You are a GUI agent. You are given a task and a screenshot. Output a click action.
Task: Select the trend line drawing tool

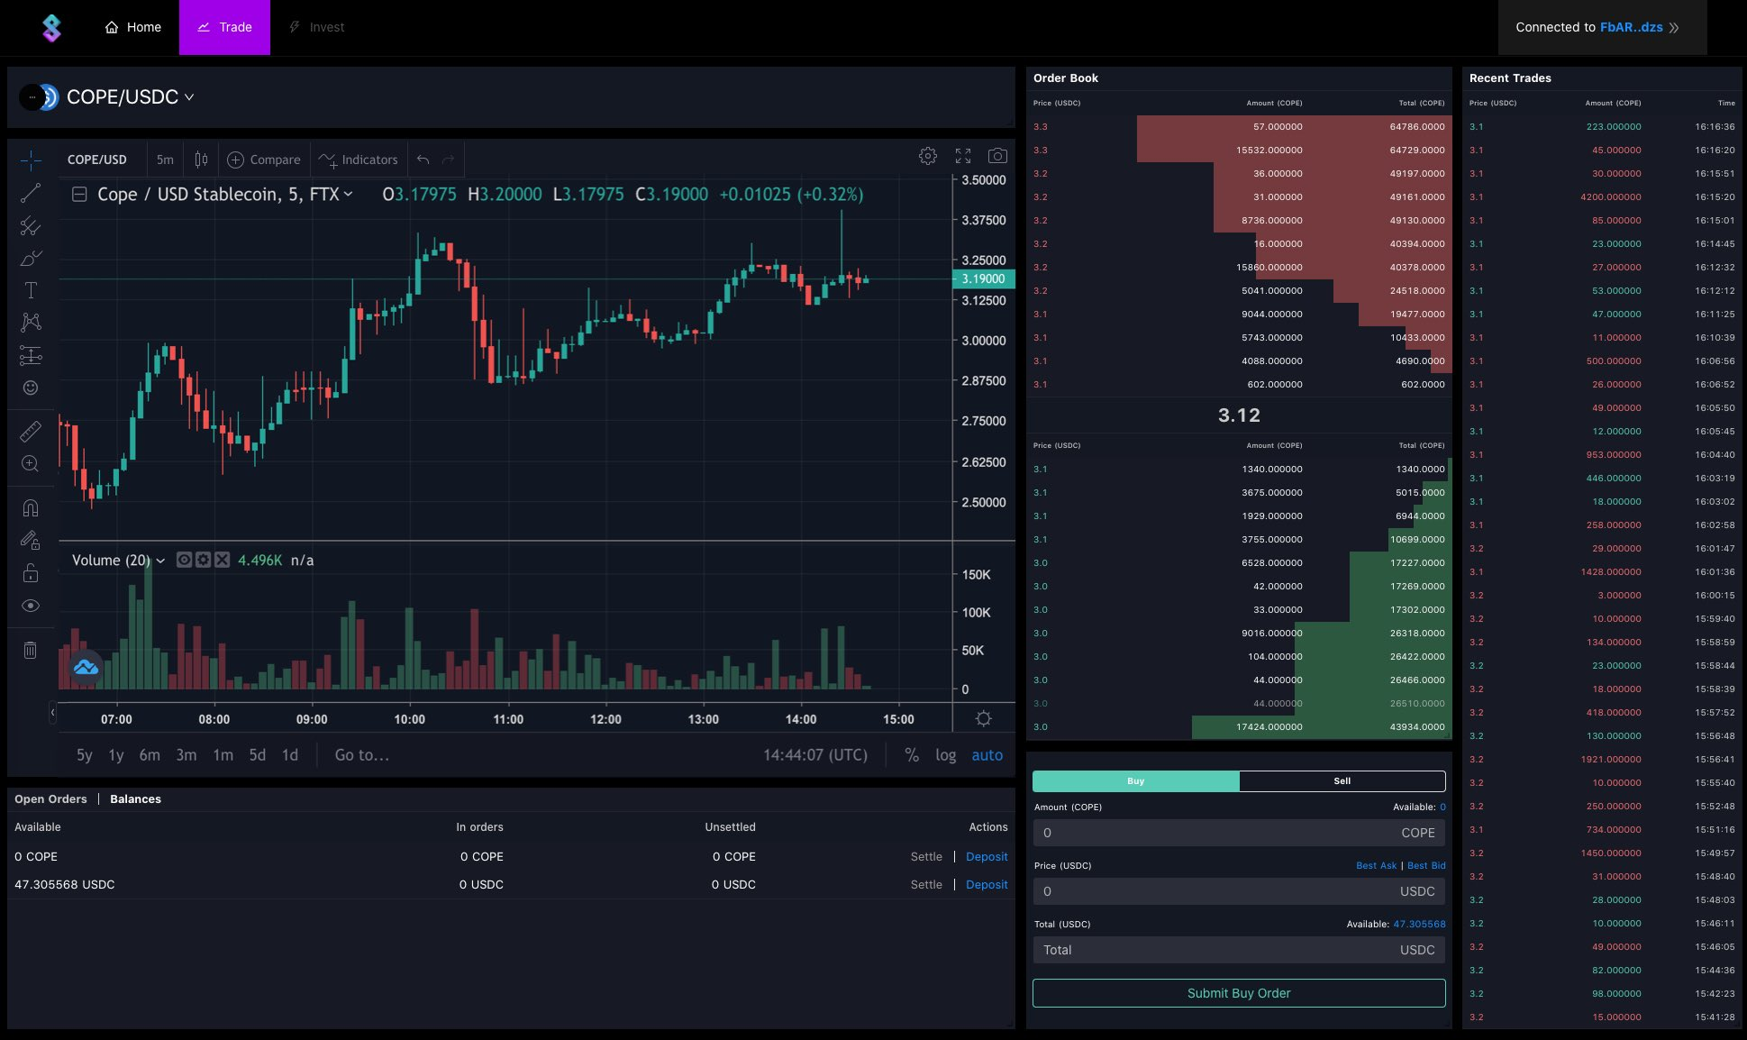coord(31,193)
